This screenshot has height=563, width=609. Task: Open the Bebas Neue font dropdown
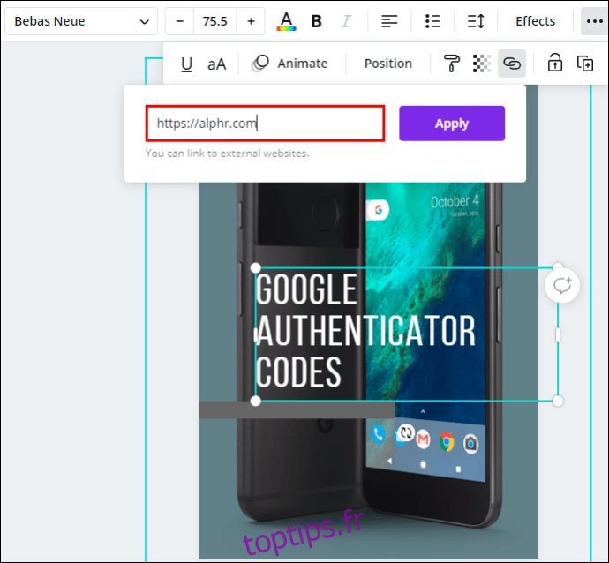(x=81, y=21)
